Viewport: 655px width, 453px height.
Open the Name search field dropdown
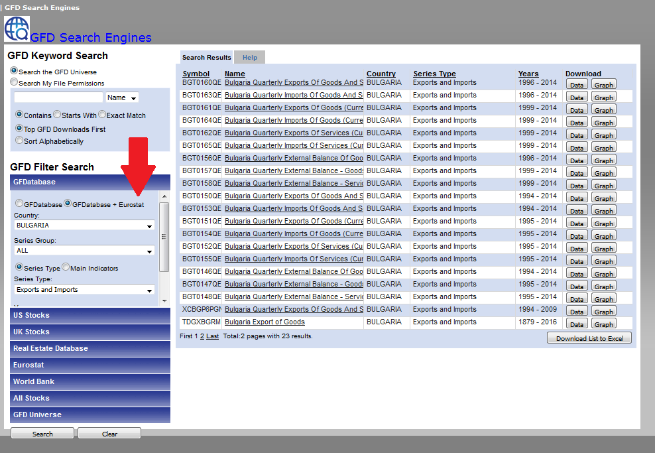tap(122, 97)
